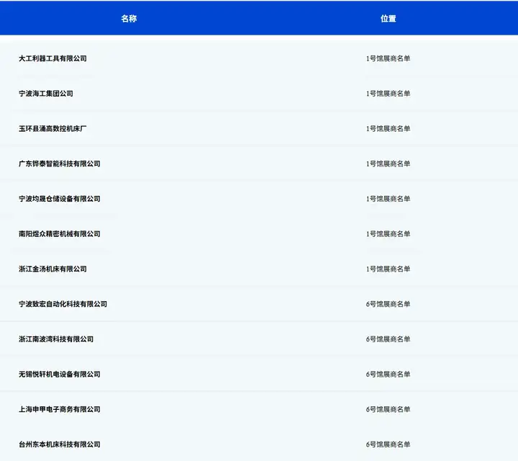Click 1号馆展商名单 in the 玉环县涌高数控机床厂 row
The image size is (518, 461).
pos(388,129)
